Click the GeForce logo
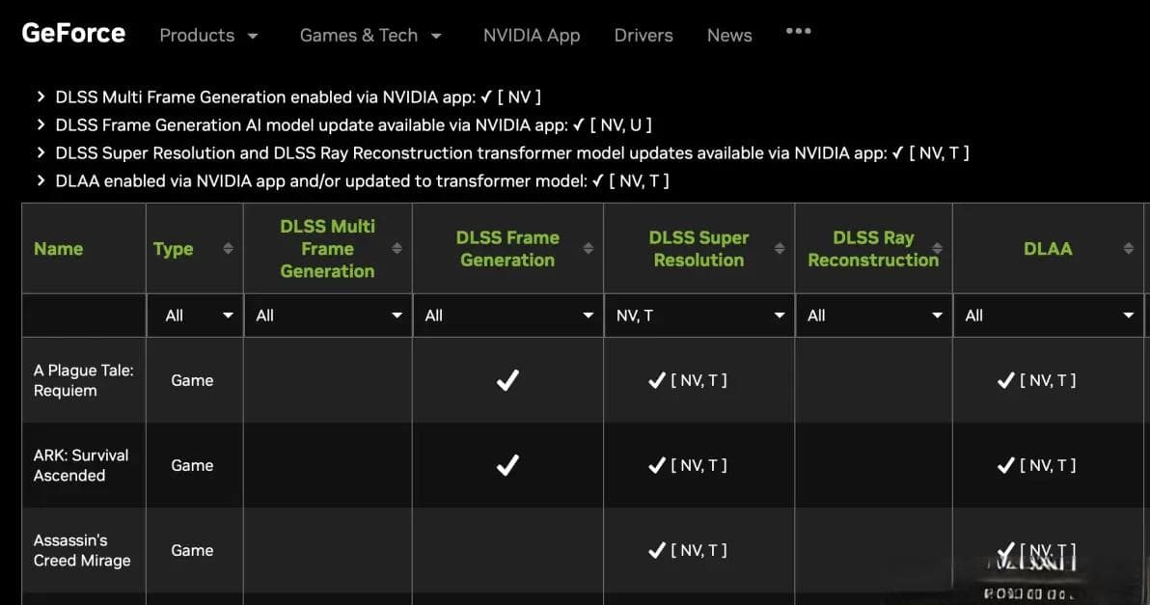 [73, 33]
